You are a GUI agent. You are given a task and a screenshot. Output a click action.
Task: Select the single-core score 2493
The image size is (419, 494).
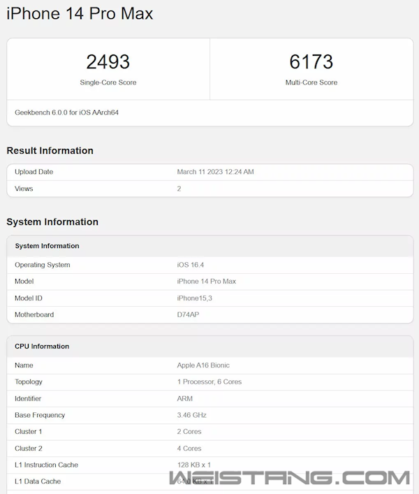(108, 61)
